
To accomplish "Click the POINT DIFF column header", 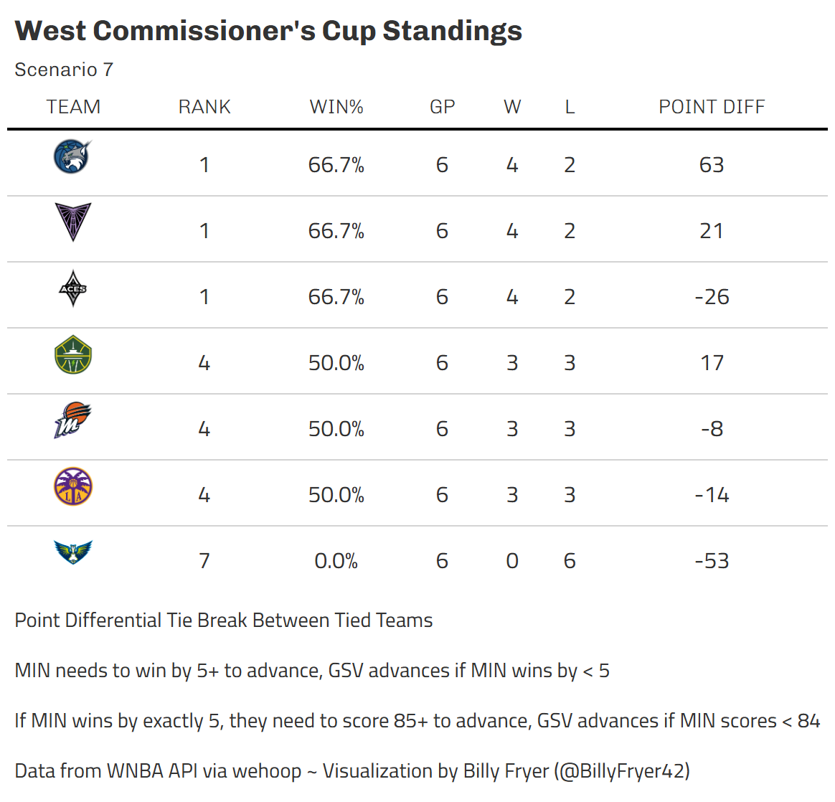I will [712, 107].
